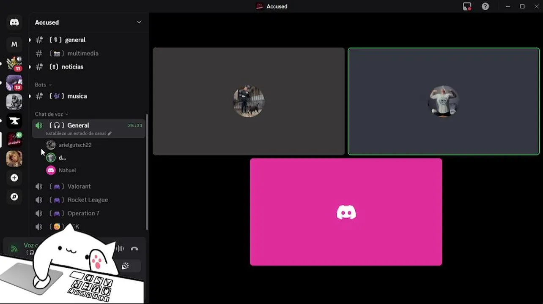Focus the gray participant tile with dog avatar
The image size is (543, 304).
(249, 101)
